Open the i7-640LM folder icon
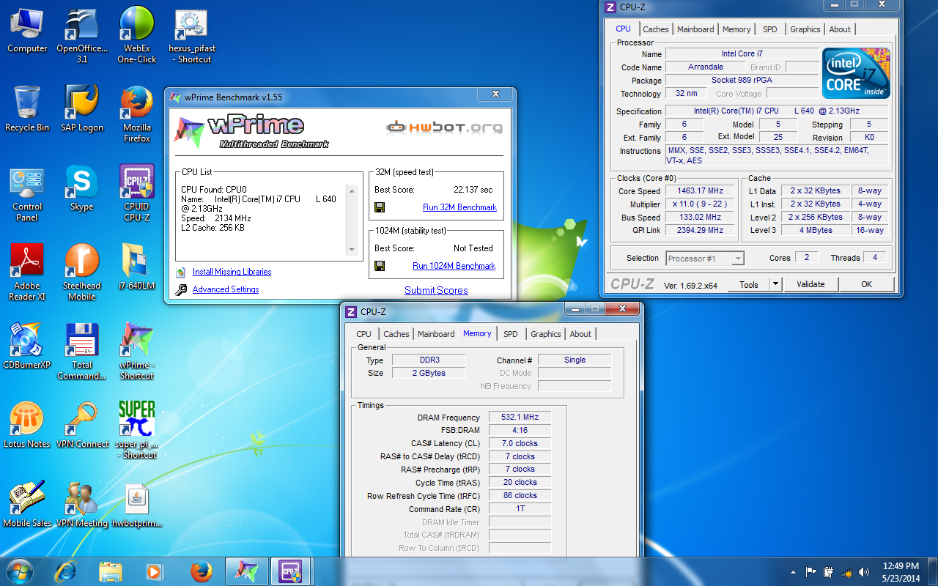The height and width of the screenshot is (586, 938). (x=137, y=267)
